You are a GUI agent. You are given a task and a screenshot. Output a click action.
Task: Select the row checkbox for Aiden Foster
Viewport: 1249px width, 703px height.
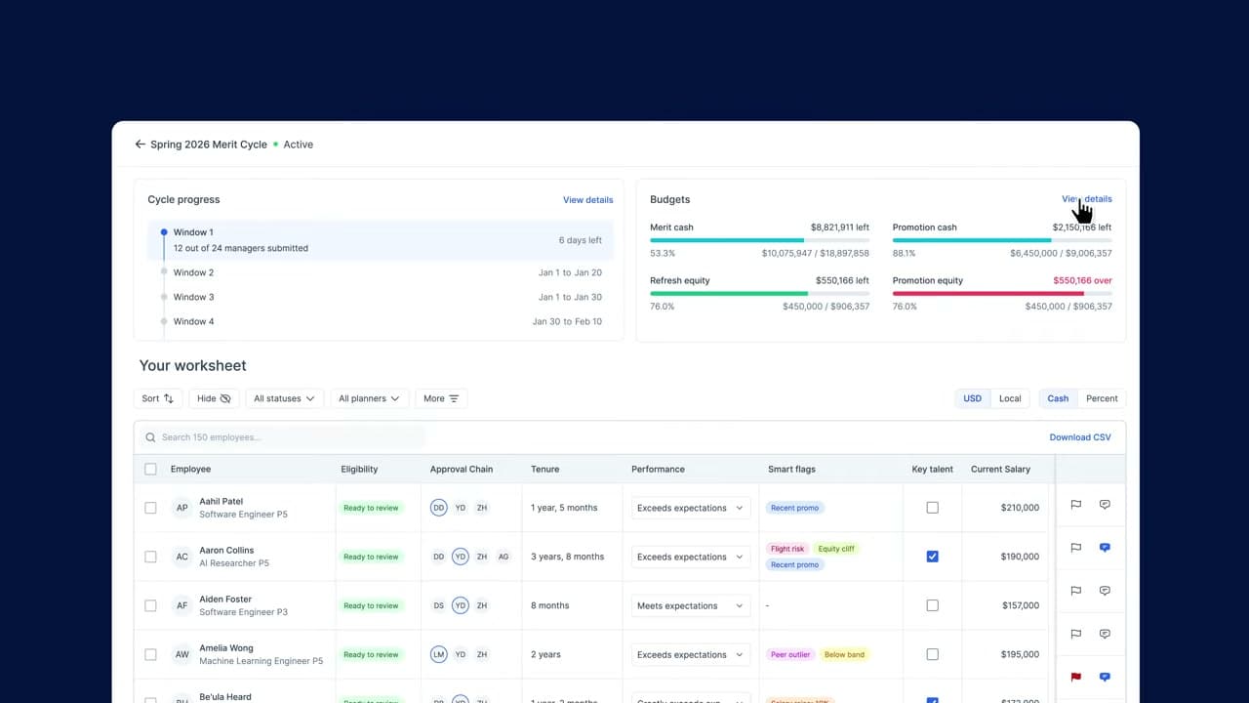[150, 605]
